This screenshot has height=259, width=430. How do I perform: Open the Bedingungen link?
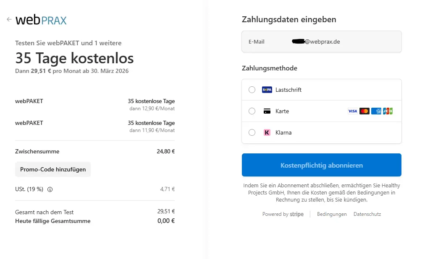[332, 214]
